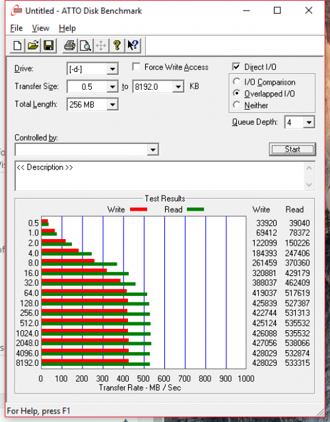Click the 'For Help, press F1' status text
The image size is (330, 422).
pos(38,411)
